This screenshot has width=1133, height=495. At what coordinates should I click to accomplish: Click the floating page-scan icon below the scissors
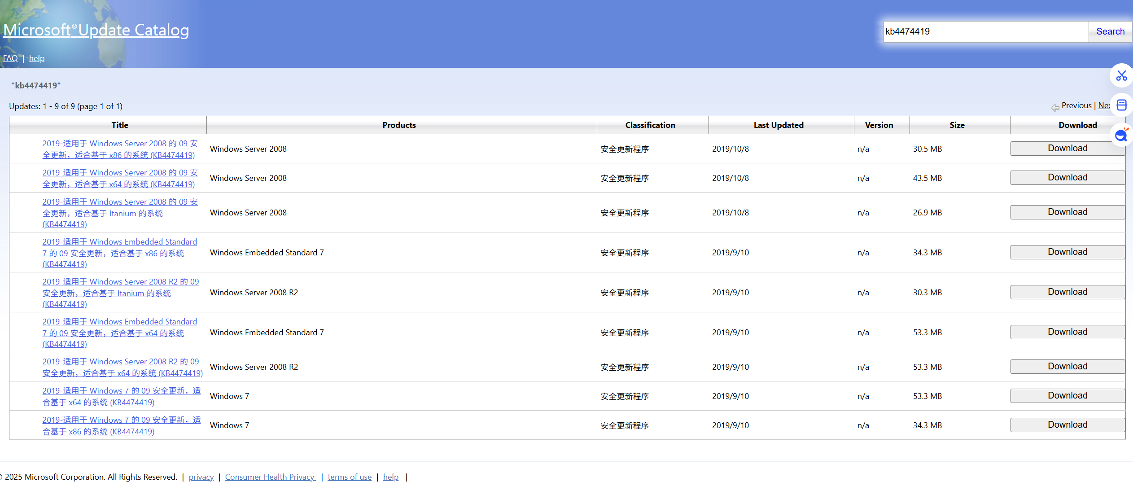point(1121,105)
